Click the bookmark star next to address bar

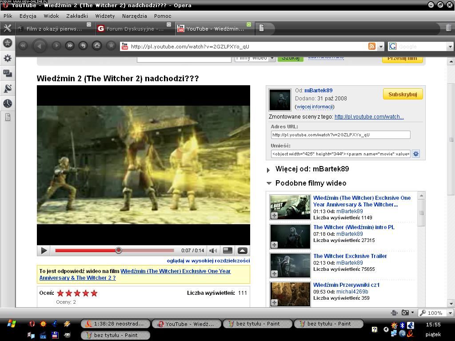coord(111,46)
